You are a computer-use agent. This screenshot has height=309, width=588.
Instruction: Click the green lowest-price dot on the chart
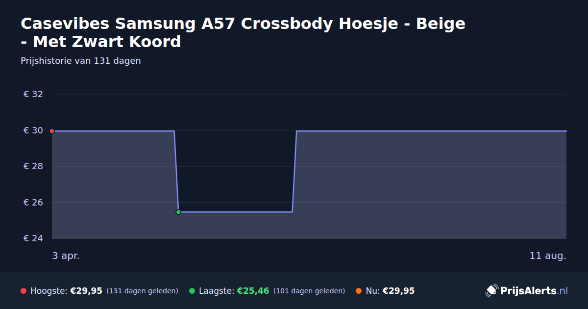(x=178, y=212)
